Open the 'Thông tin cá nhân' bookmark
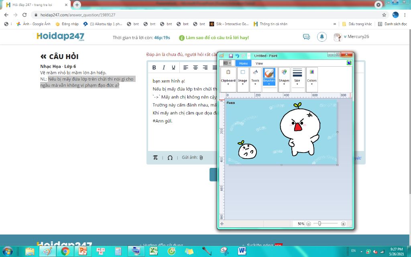 pyautogui.click(x=271, y=24)
